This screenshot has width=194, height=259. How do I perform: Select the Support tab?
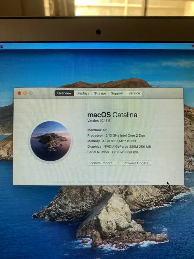tap(117, 93)
